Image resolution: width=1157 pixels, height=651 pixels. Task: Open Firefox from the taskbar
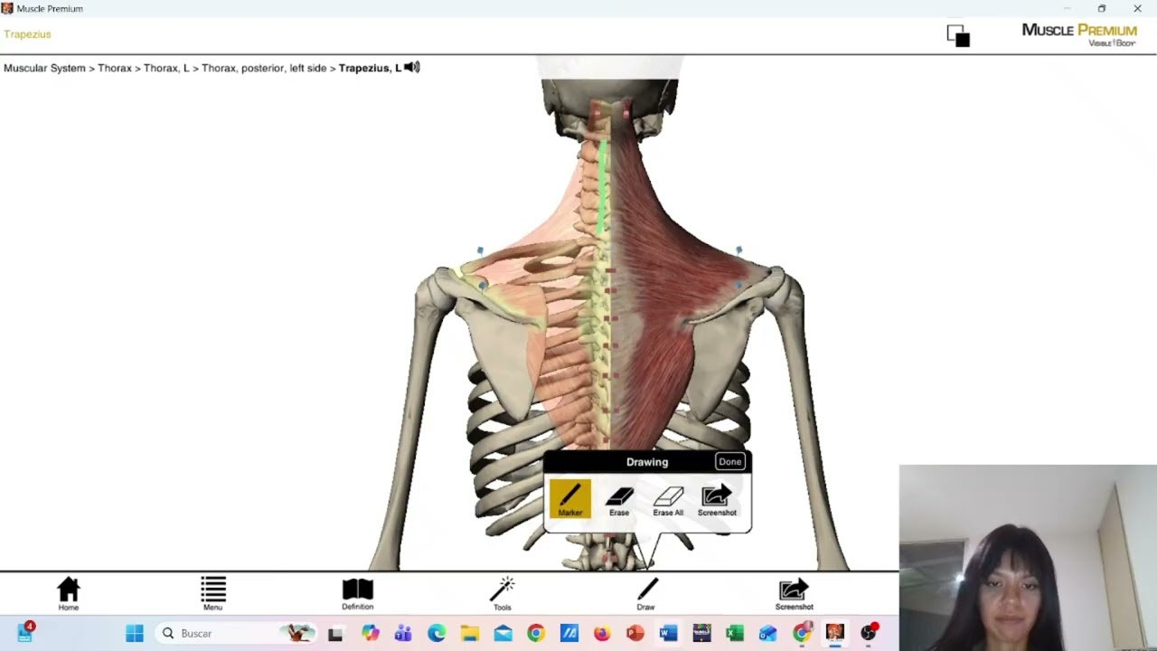pos(602,634)
